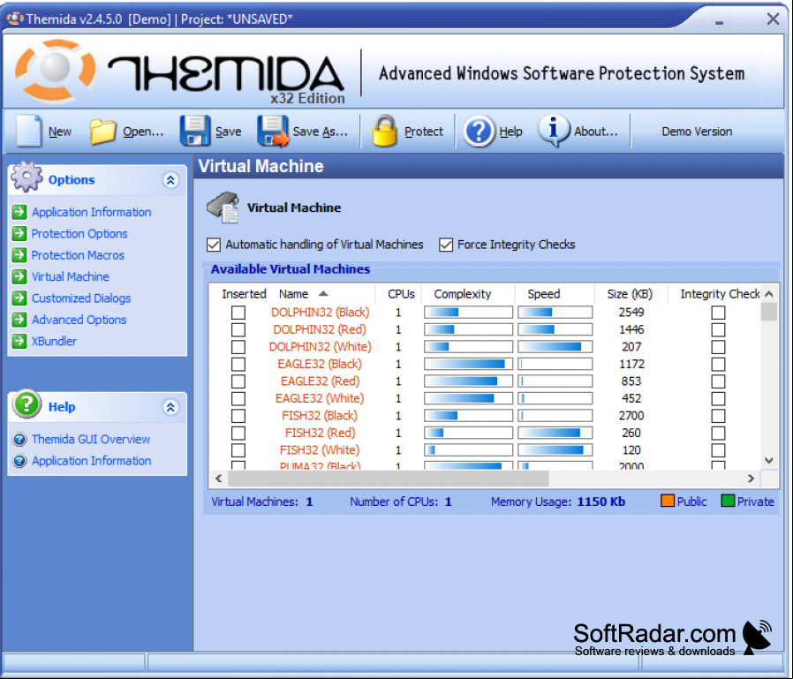Click arrow icon beside XBundler
Image resolution: width=793 pixels, height=679 pixels.
pyautogui.click(x=19, y=341)
